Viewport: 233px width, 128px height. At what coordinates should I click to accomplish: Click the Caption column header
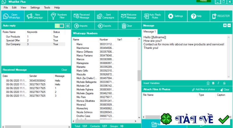click(x=223, y=95)
